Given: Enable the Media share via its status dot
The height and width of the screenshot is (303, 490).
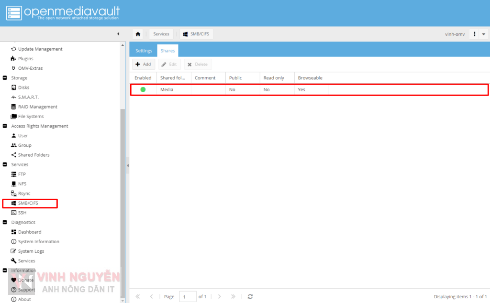Looking at the screenshot, I should pyautogui.click(x=142, y=89).
